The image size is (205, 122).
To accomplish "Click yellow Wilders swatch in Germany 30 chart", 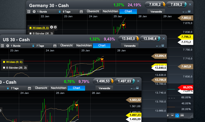I will (30, 28).
